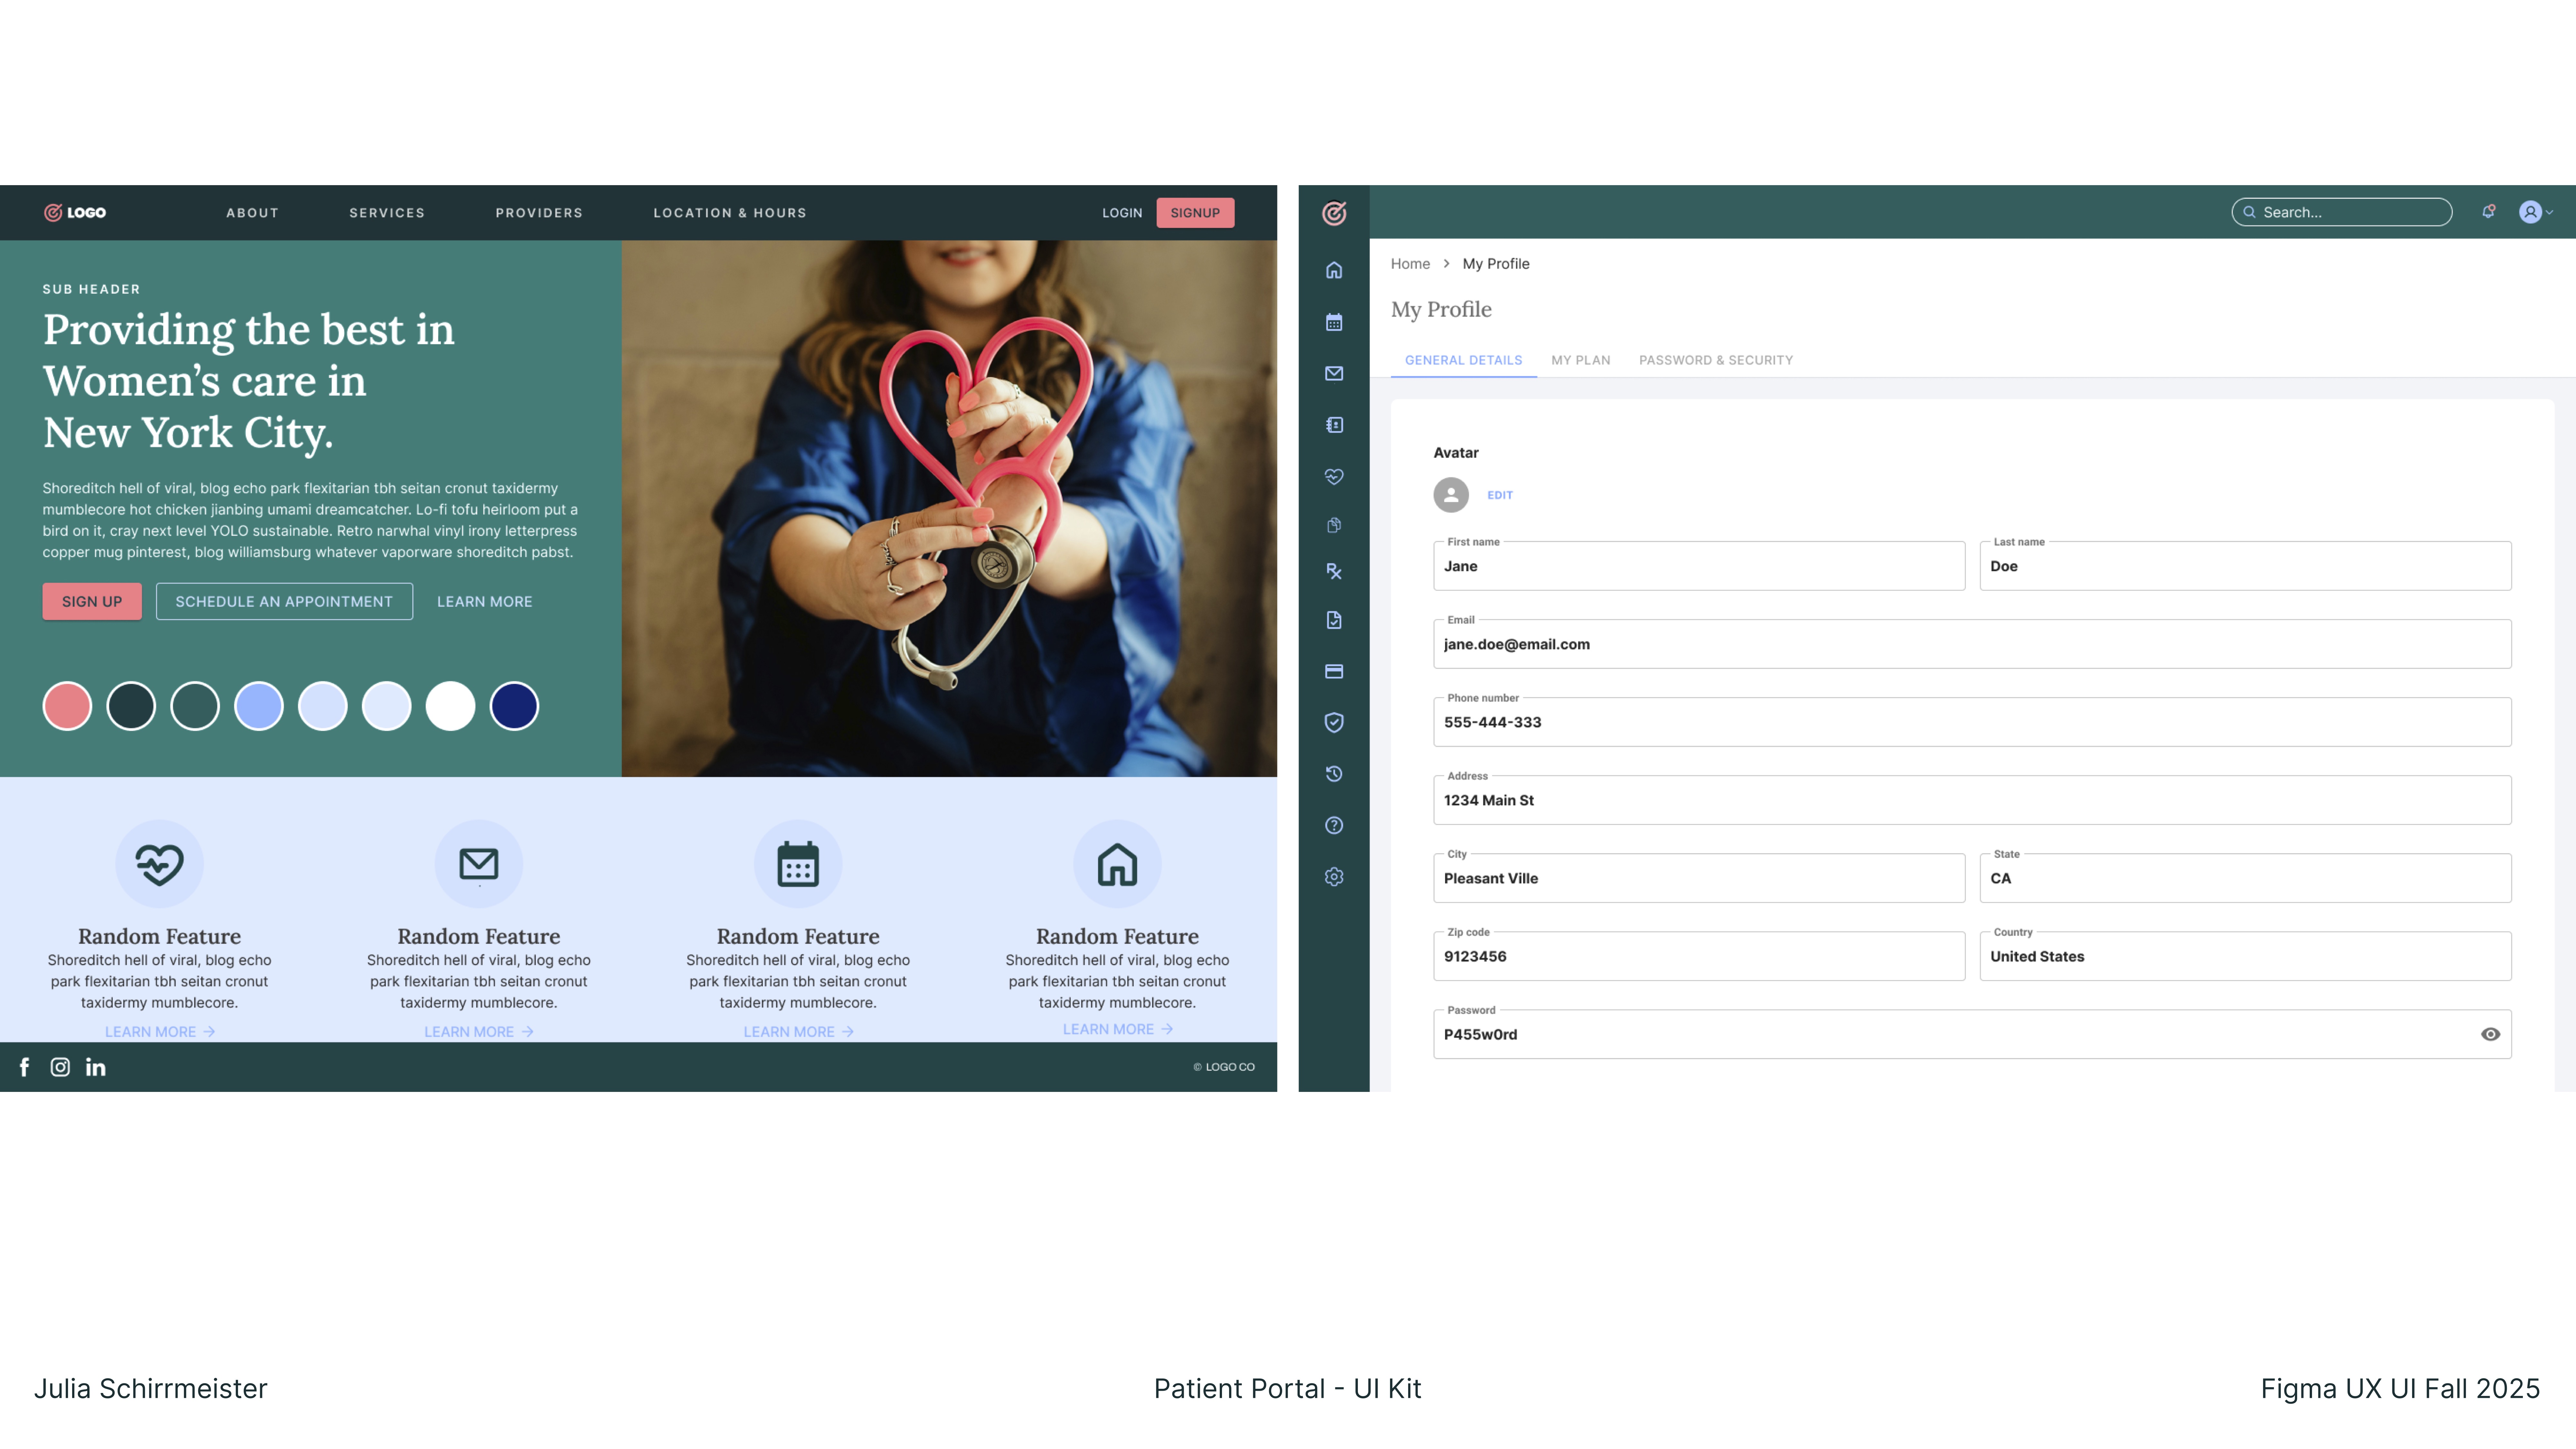
Task: Switch to the General Details tab
Action: (1463, 360)
